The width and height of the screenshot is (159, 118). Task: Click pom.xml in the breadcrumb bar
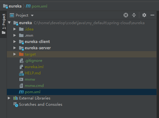tap(39, 6)
